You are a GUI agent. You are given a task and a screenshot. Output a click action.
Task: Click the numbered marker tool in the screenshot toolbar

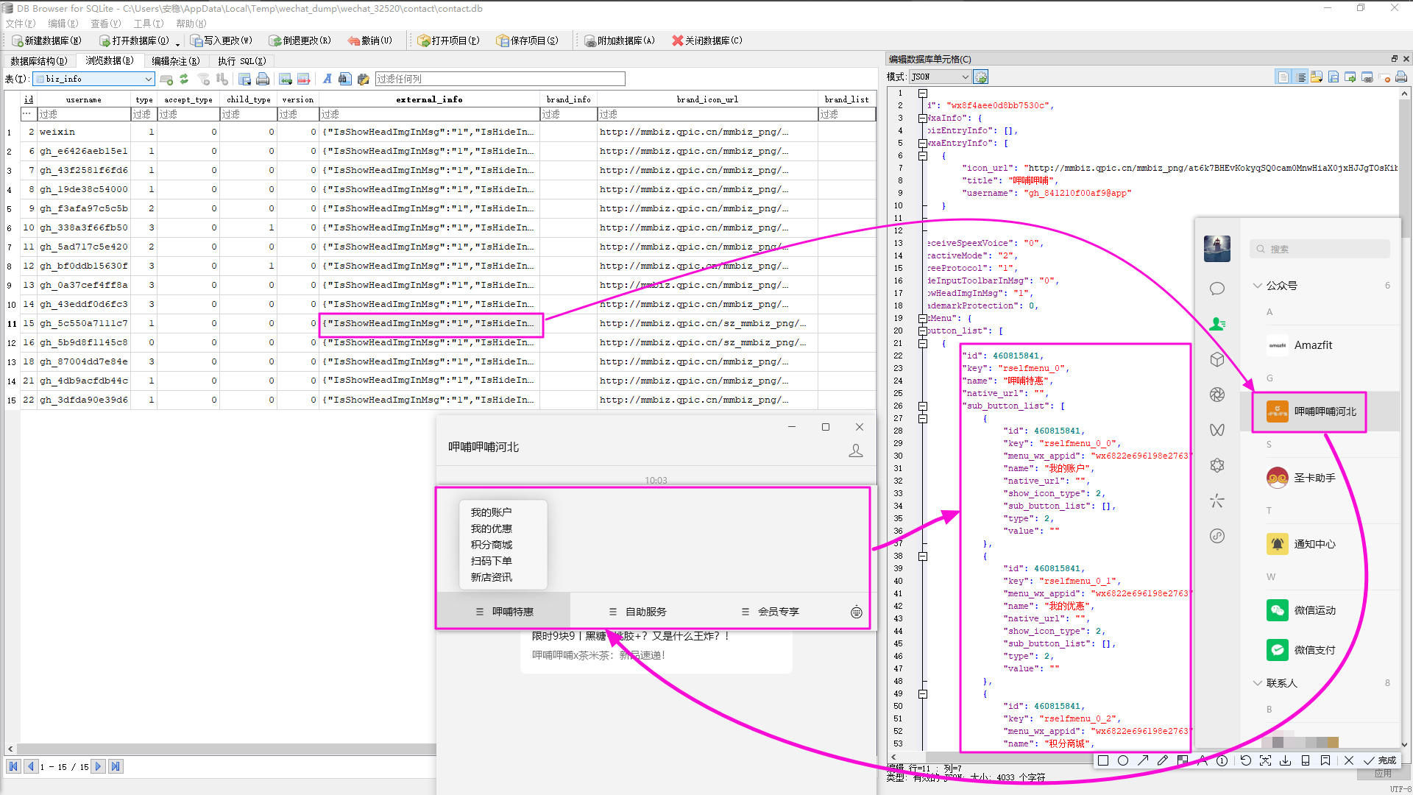(1222, 760)
